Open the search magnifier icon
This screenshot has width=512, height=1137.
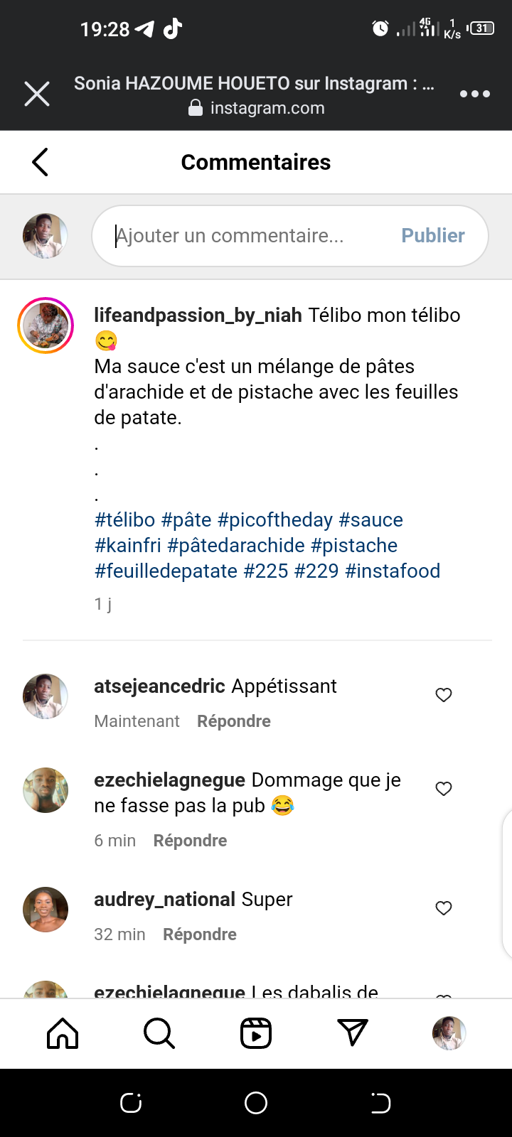(x=159, y=1033)
